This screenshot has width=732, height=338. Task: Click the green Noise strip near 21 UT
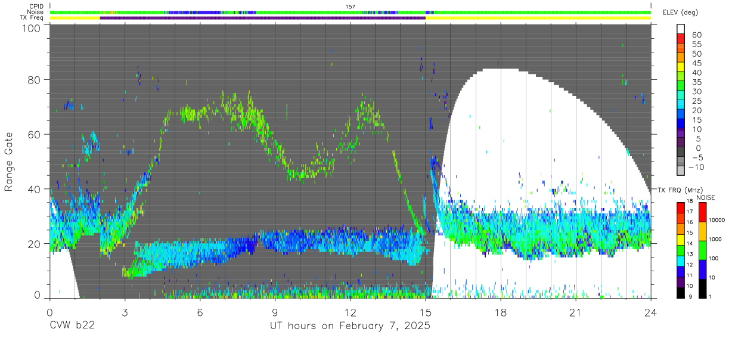point(576,12)
